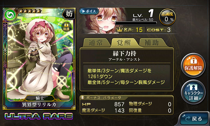
Task: Tap the 忠誠度 loyalty percentage circle
Action: [167, 17]
